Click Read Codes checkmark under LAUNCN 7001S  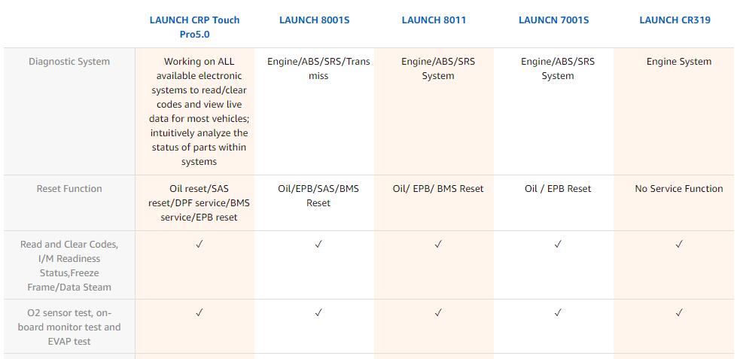(558, 244)
